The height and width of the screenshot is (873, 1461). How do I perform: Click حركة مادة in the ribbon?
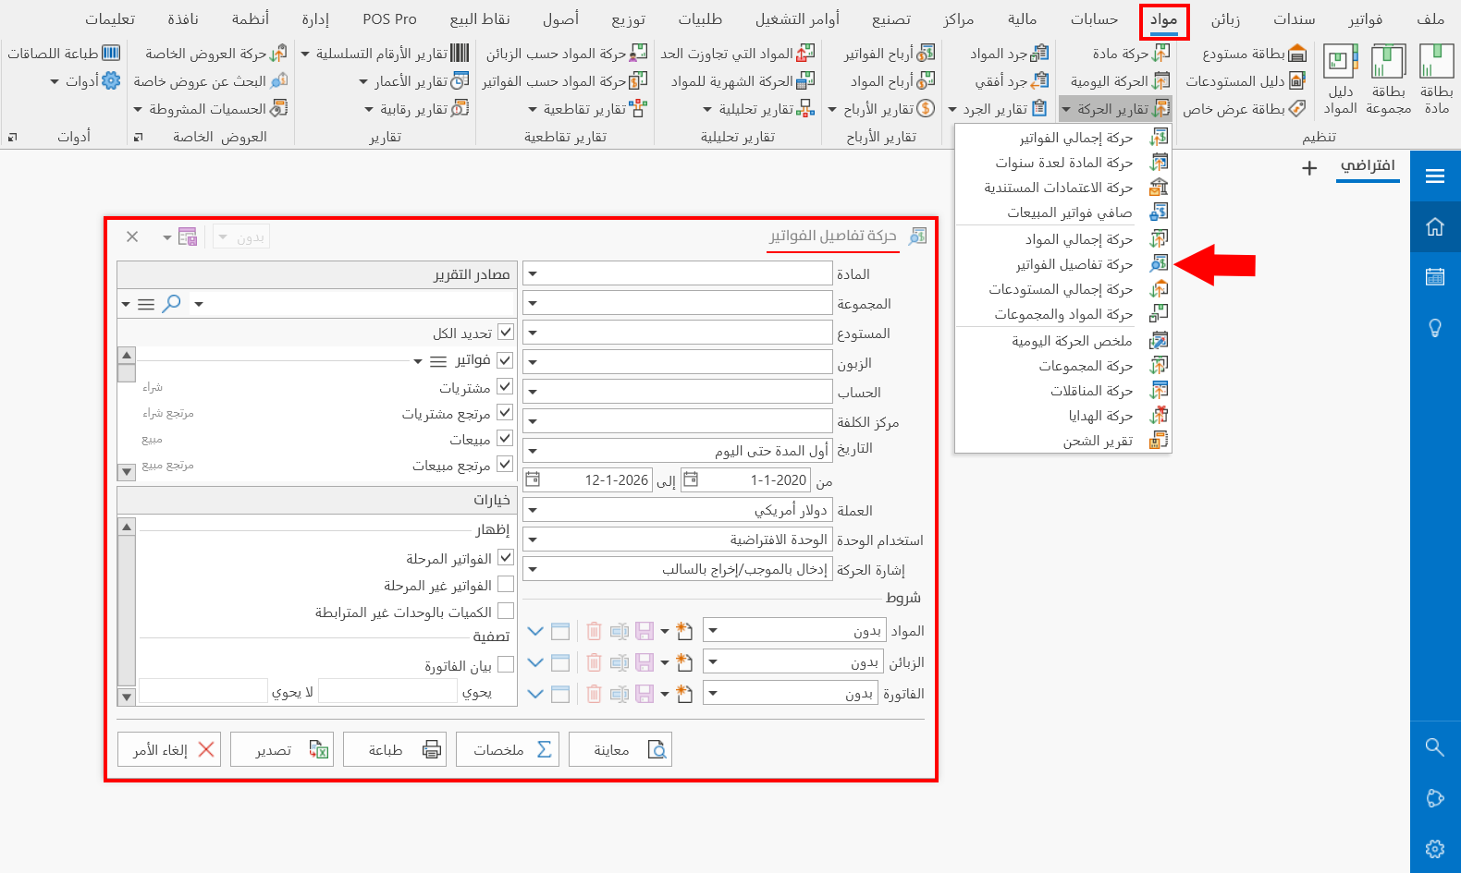point(1131,54)
